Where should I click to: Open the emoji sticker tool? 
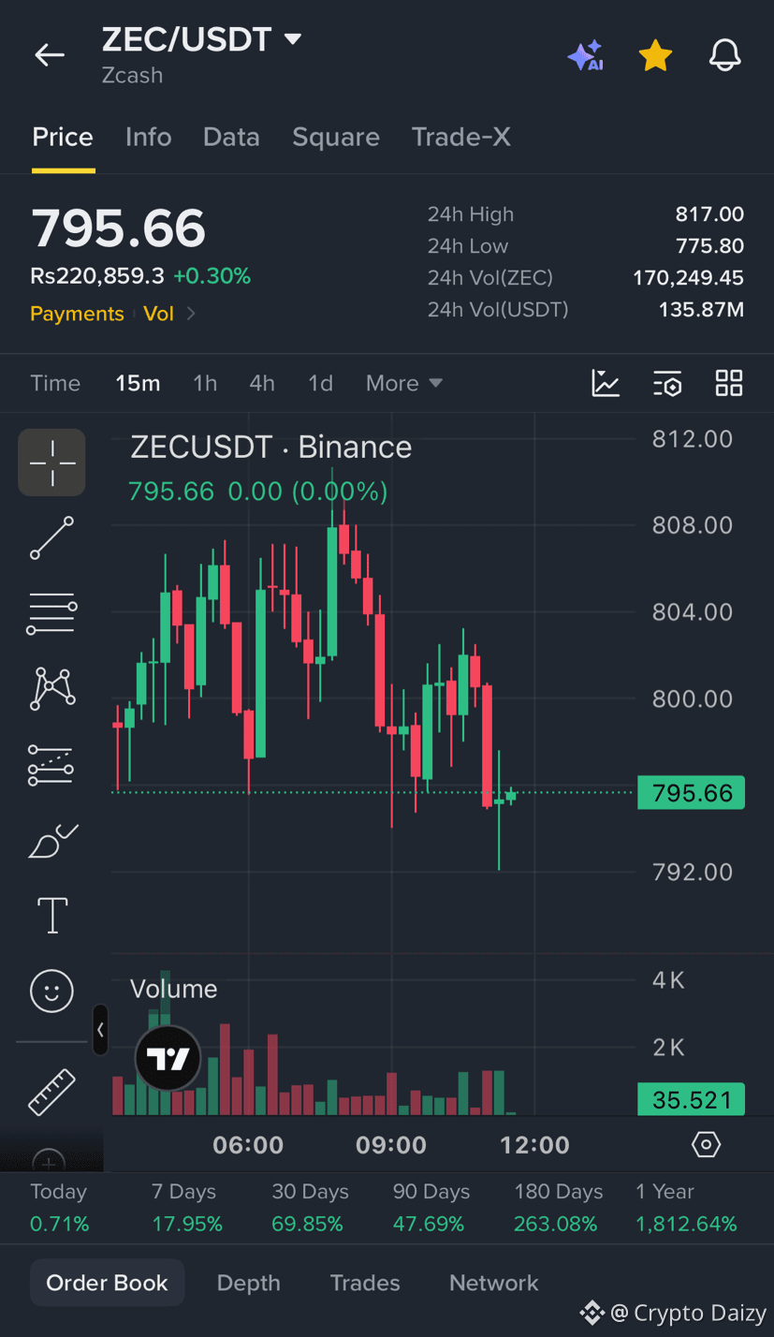pyautogui.click(x=52, y=990)
